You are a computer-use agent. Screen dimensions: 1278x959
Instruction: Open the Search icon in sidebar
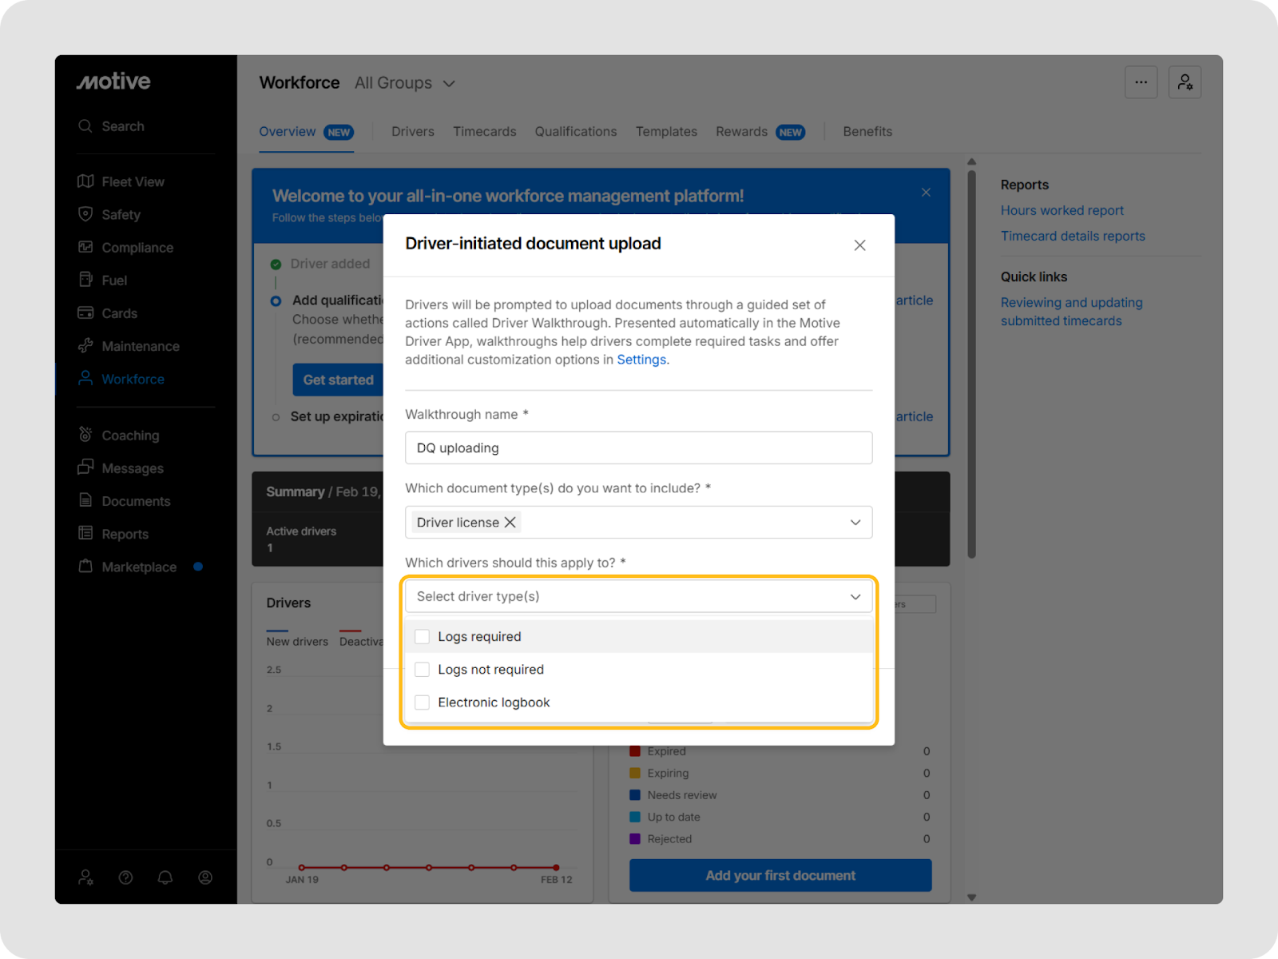click(x=85, y=126)
